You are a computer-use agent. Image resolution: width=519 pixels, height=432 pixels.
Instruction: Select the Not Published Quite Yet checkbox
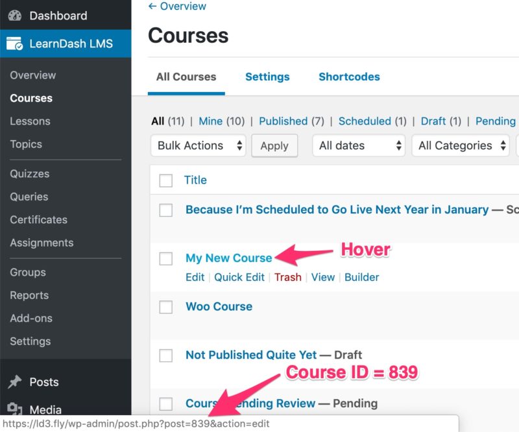pyautogui.click(x=166, y=355)
